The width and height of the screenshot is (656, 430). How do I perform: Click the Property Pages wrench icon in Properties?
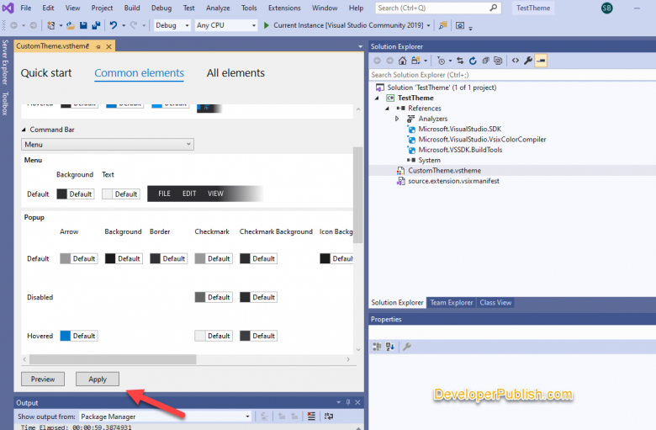pos(407,347)
